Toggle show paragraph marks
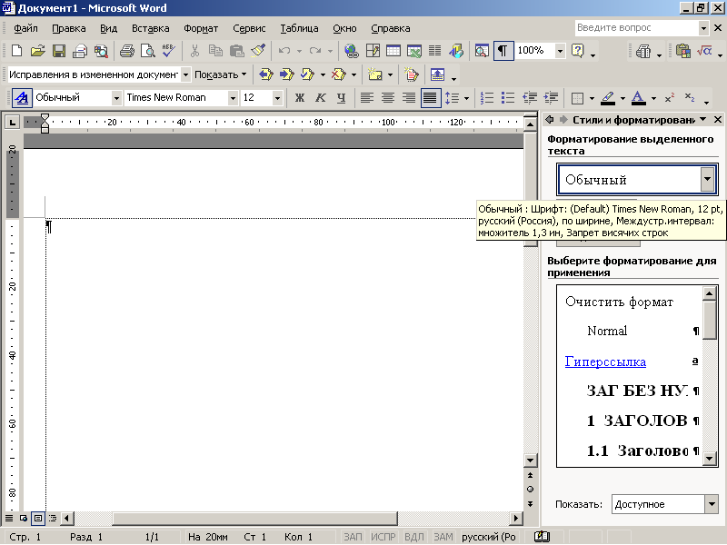This screenshot has height=545, width=727. (x=503, y=51)
